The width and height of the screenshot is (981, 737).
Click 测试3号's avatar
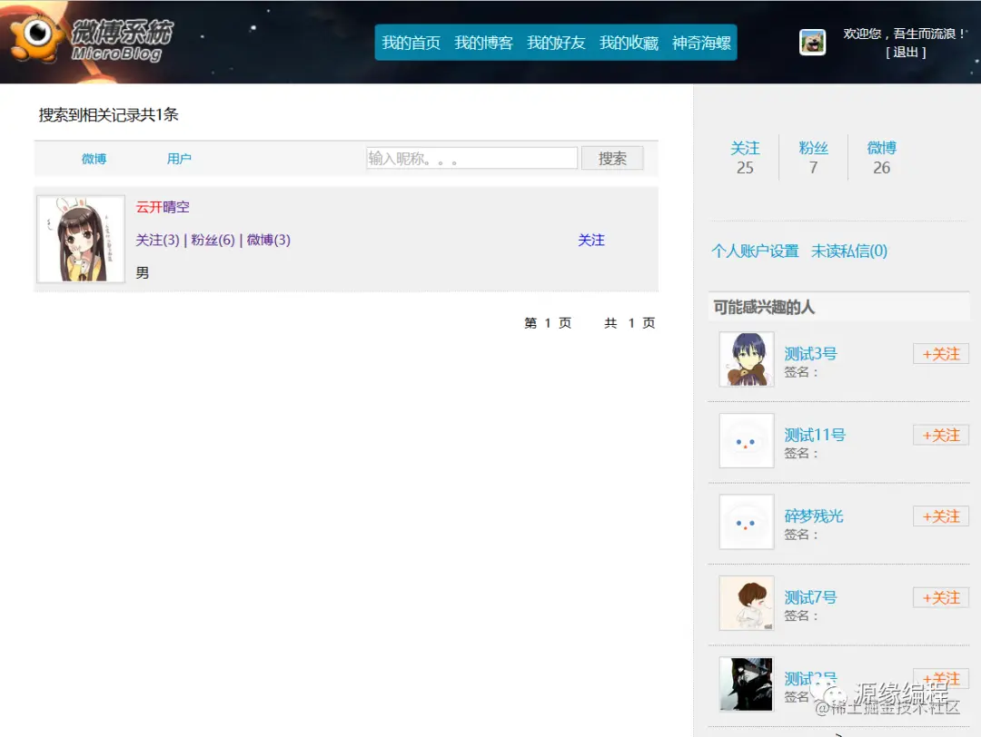point(747,359)
